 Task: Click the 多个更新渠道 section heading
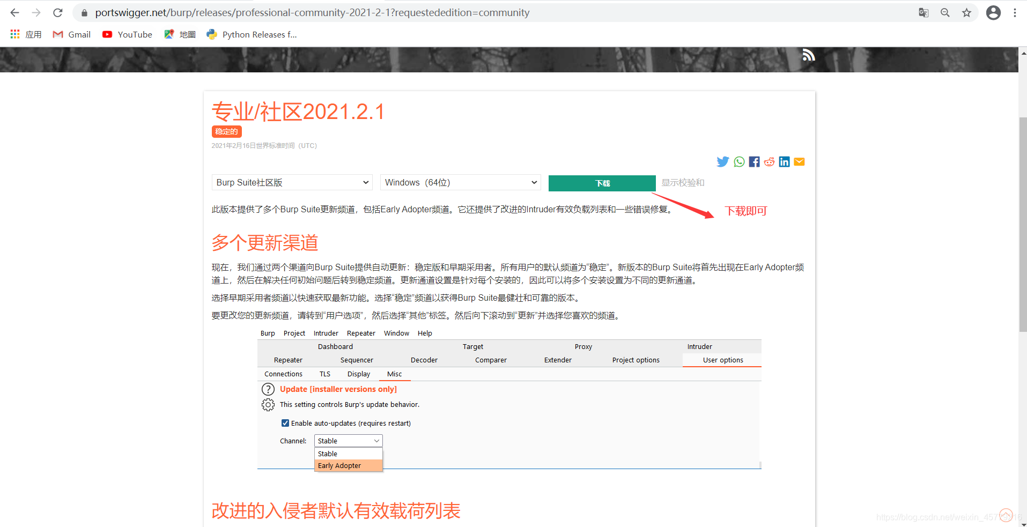pos(265,242)
